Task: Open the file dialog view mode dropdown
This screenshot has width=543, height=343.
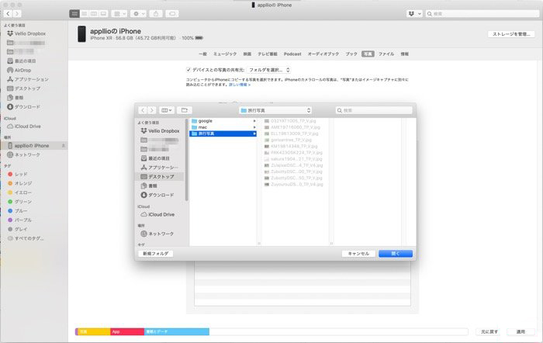Action: tap(167, 110)
